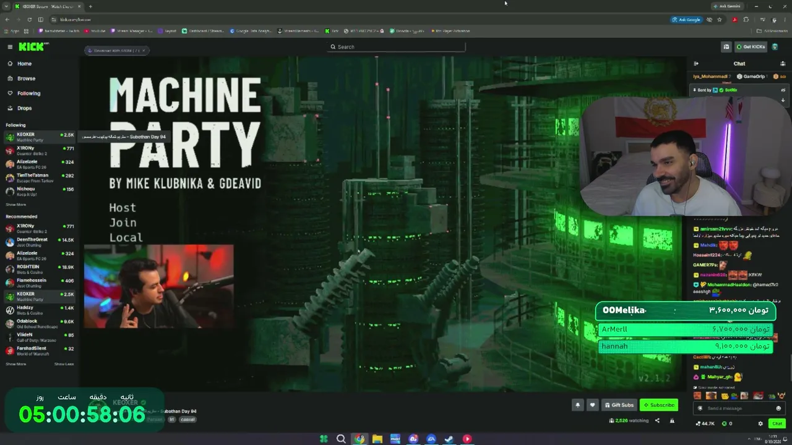Click the Gift Subs button

pos(619,405)
